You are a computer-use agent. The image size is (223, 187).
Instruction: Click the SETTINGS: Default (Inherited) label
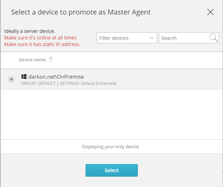click(x=88, y=83)
